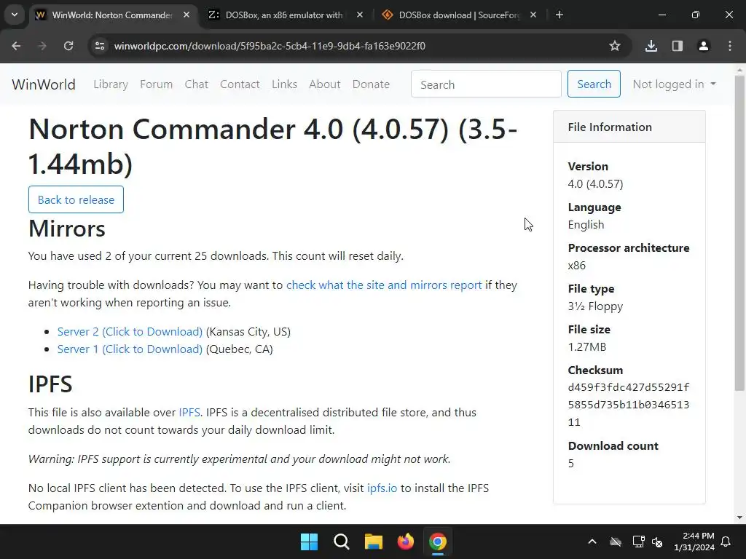Click the 3½ Floppy file type value
The width and height of the screenshot is (746, 559).
(x=595, y=306)
